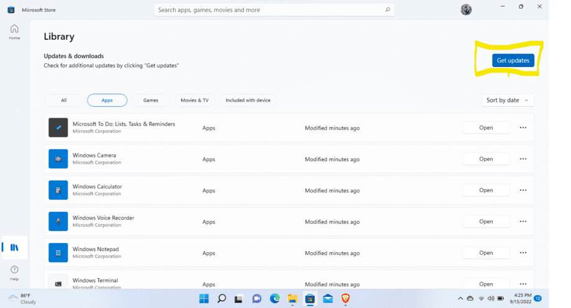Image resolution: width=571 pixels, height=308 pixels.
Task: Open Windows Notepad via Open button
Action: pos(486,253)
